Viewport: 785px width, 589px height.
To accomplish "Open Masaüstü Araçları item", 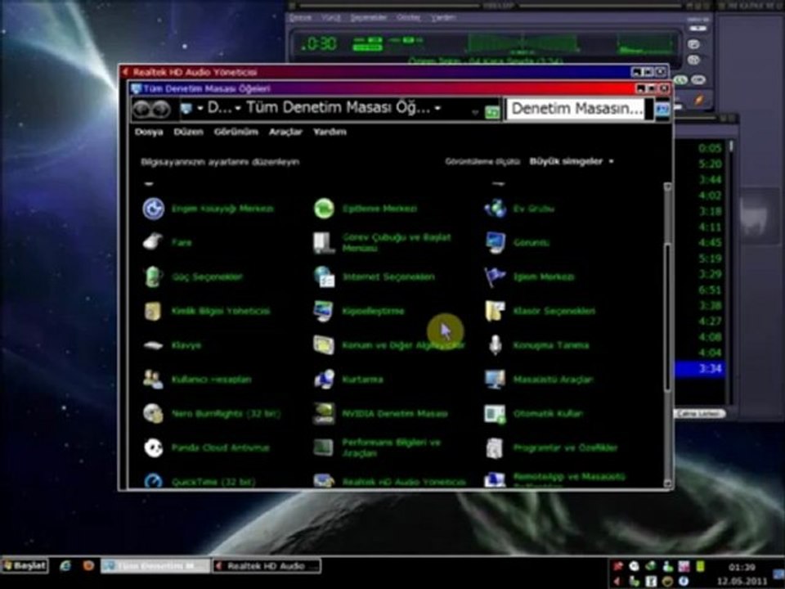I will (x=539, y=379).
